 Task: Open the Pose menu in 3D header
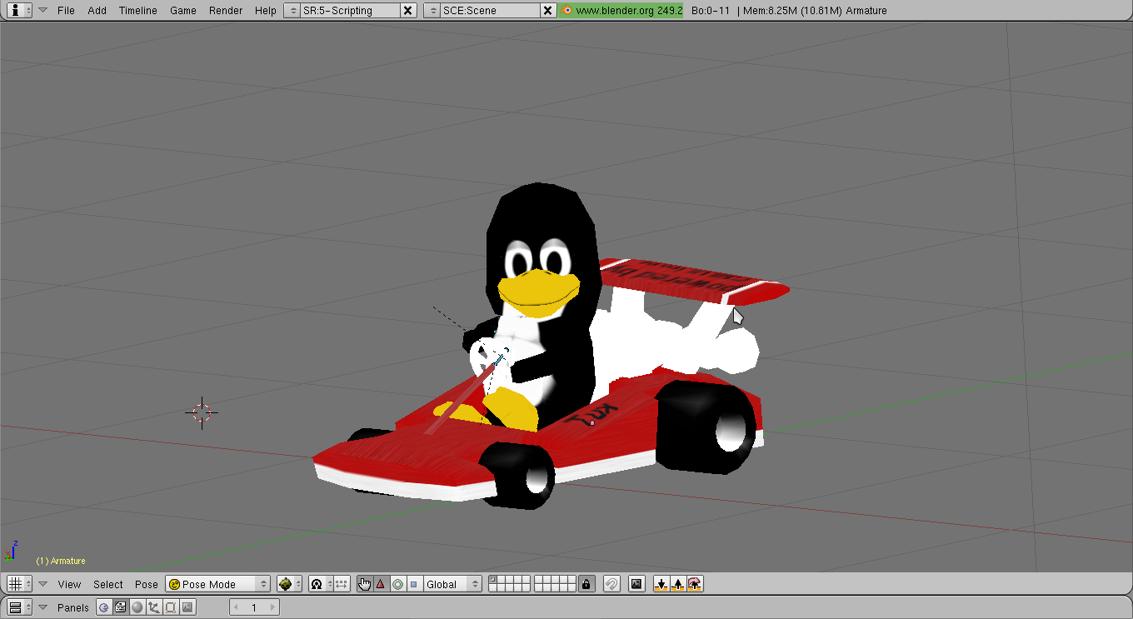click(146, 584)
